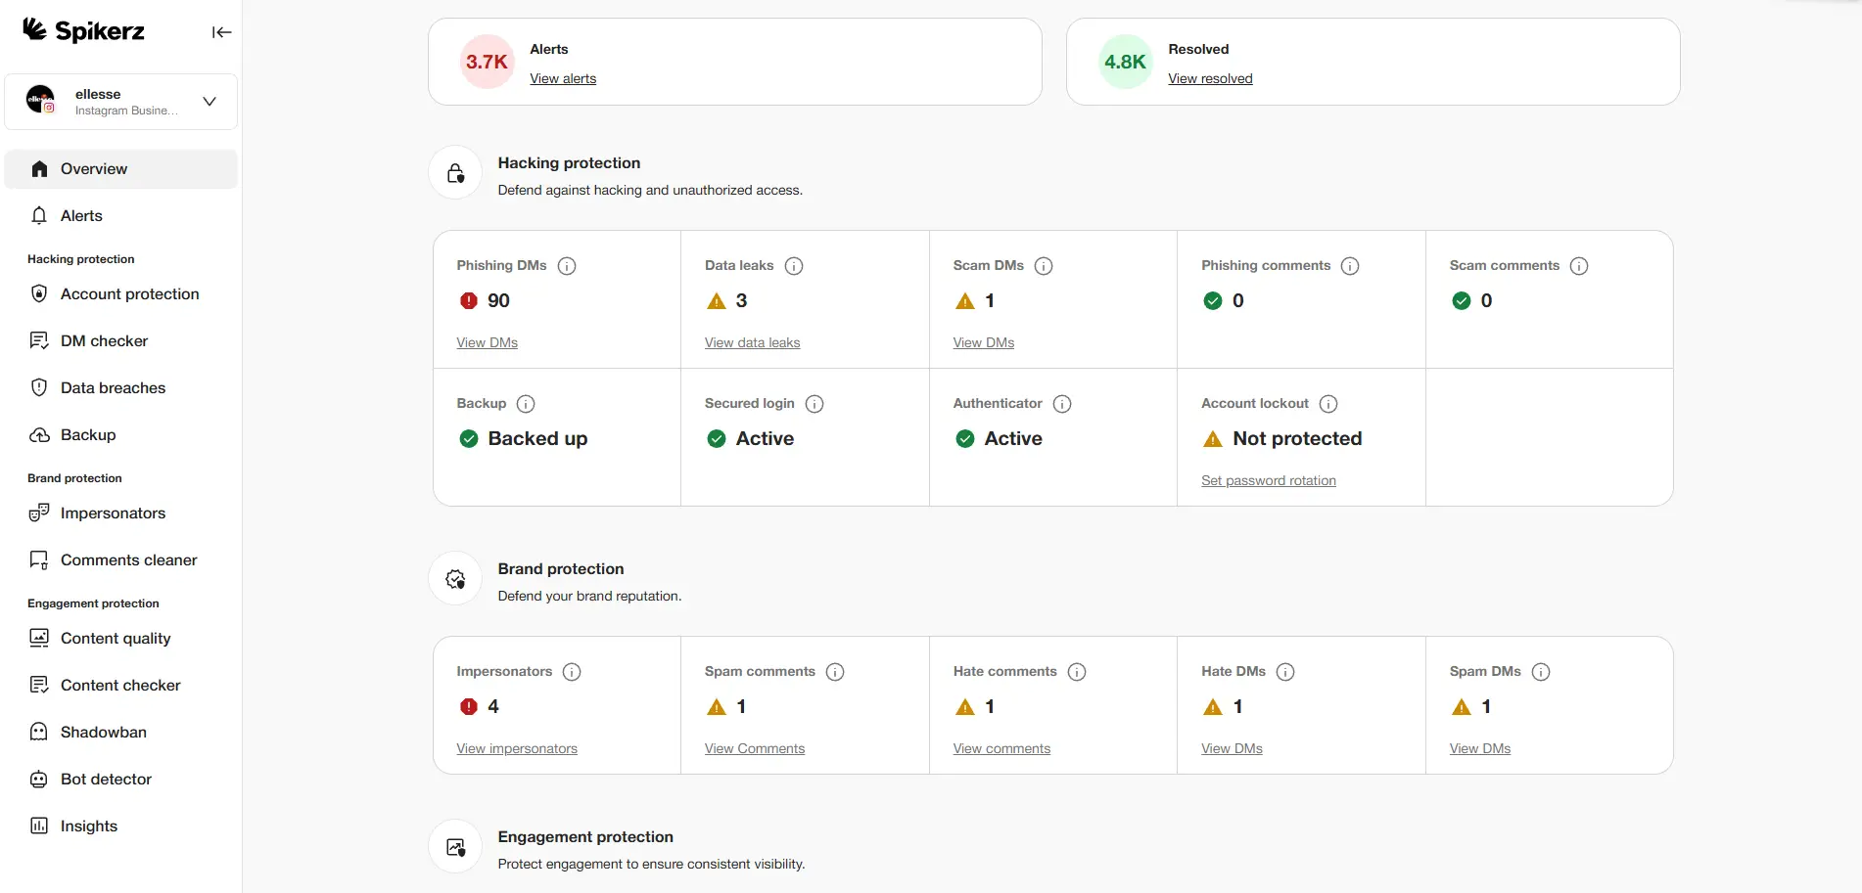Select Alerts in the navigation
The height and width of the screenshot is (893, 1862).
pyautogui.click(x=80, y=215)
